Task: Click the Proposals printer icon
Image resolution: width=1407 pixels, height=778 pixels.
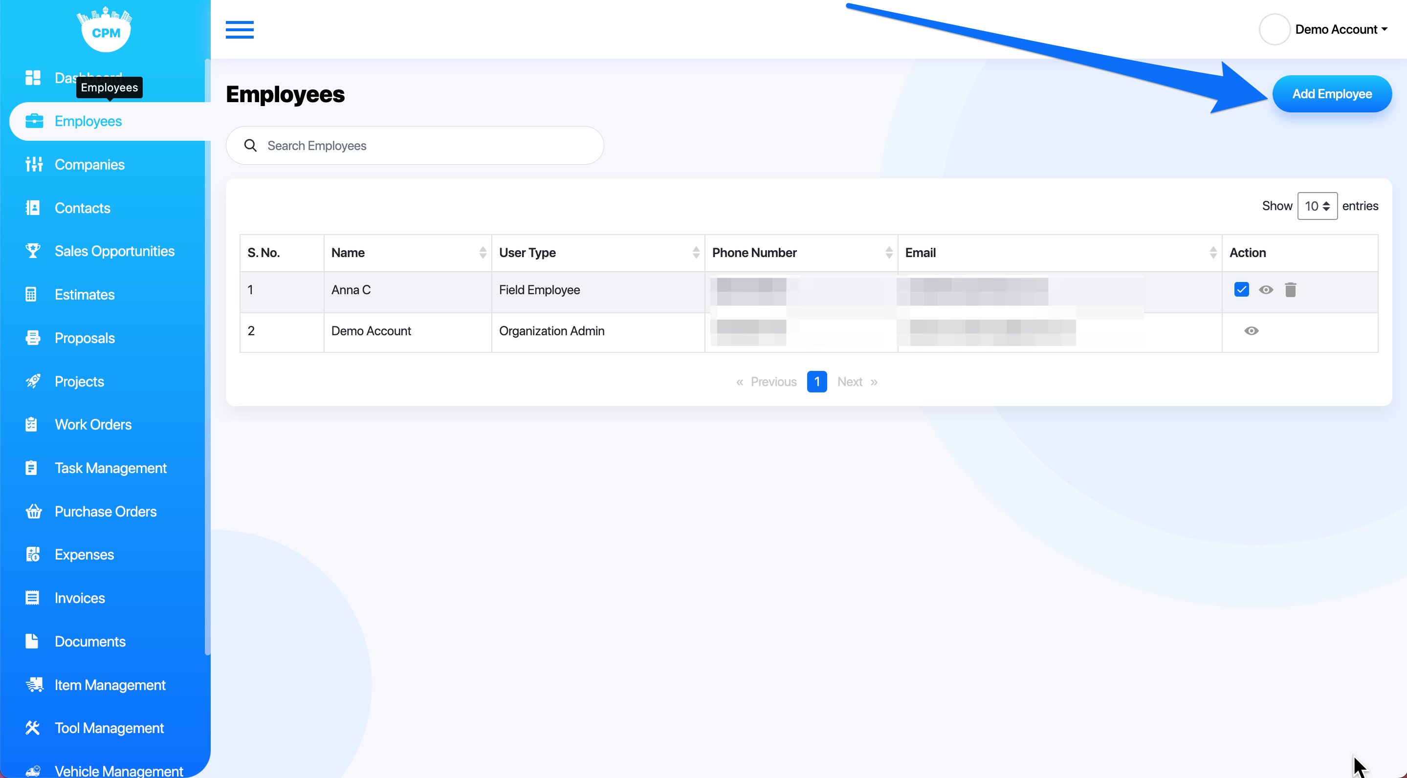Action: pos(33,338)
